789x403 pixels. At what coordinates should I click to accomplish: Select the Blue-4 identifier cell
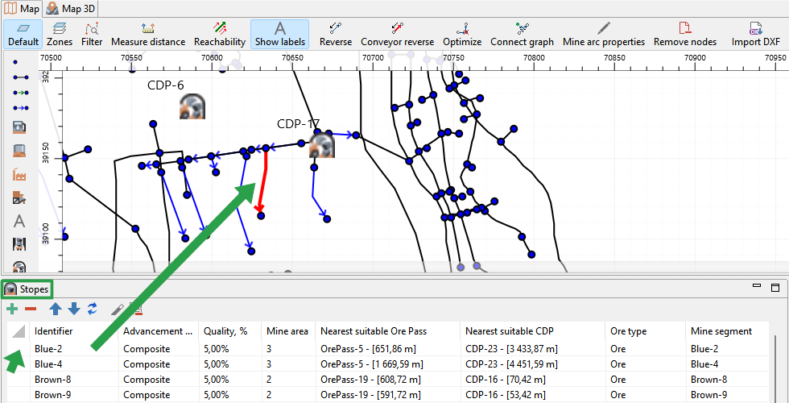tap(74, 364)
